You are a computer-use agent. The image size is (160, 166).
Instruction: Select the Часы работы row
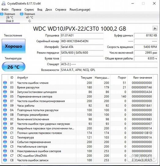[x=77, y=105]
